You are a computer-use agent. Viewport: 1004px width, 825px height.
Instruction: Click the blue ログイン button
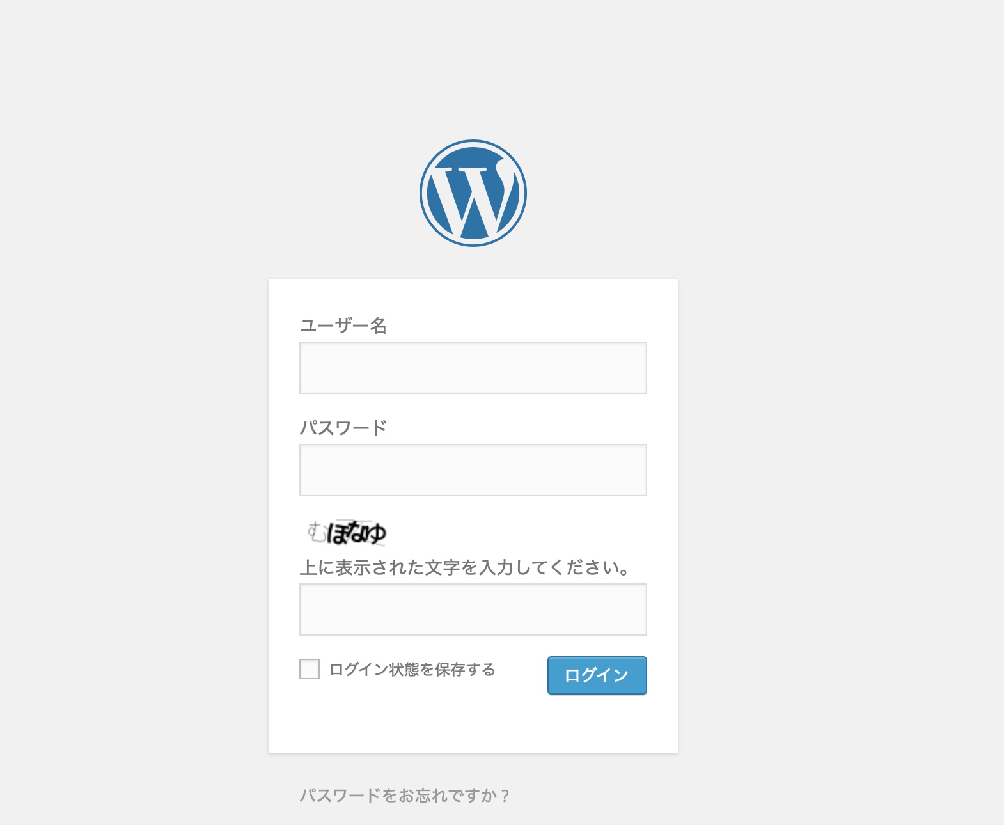(597, 675)
